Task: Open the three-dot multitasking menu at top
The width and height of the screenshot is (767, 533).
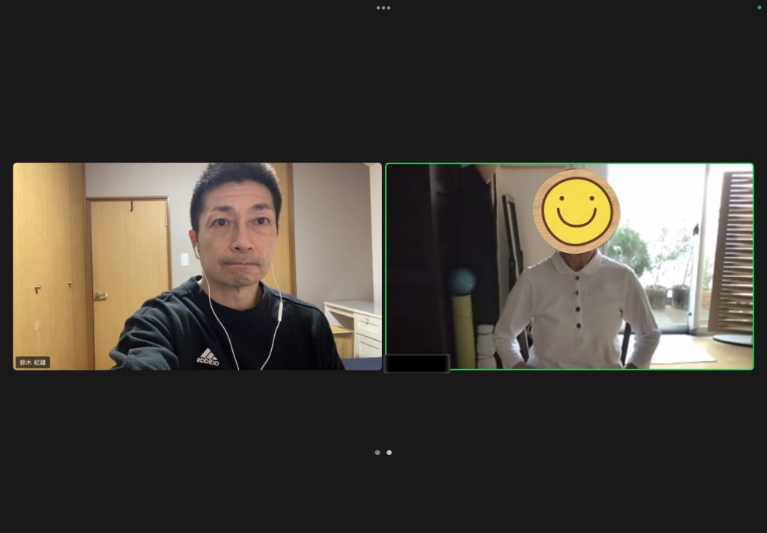Action: click(383, 8)
